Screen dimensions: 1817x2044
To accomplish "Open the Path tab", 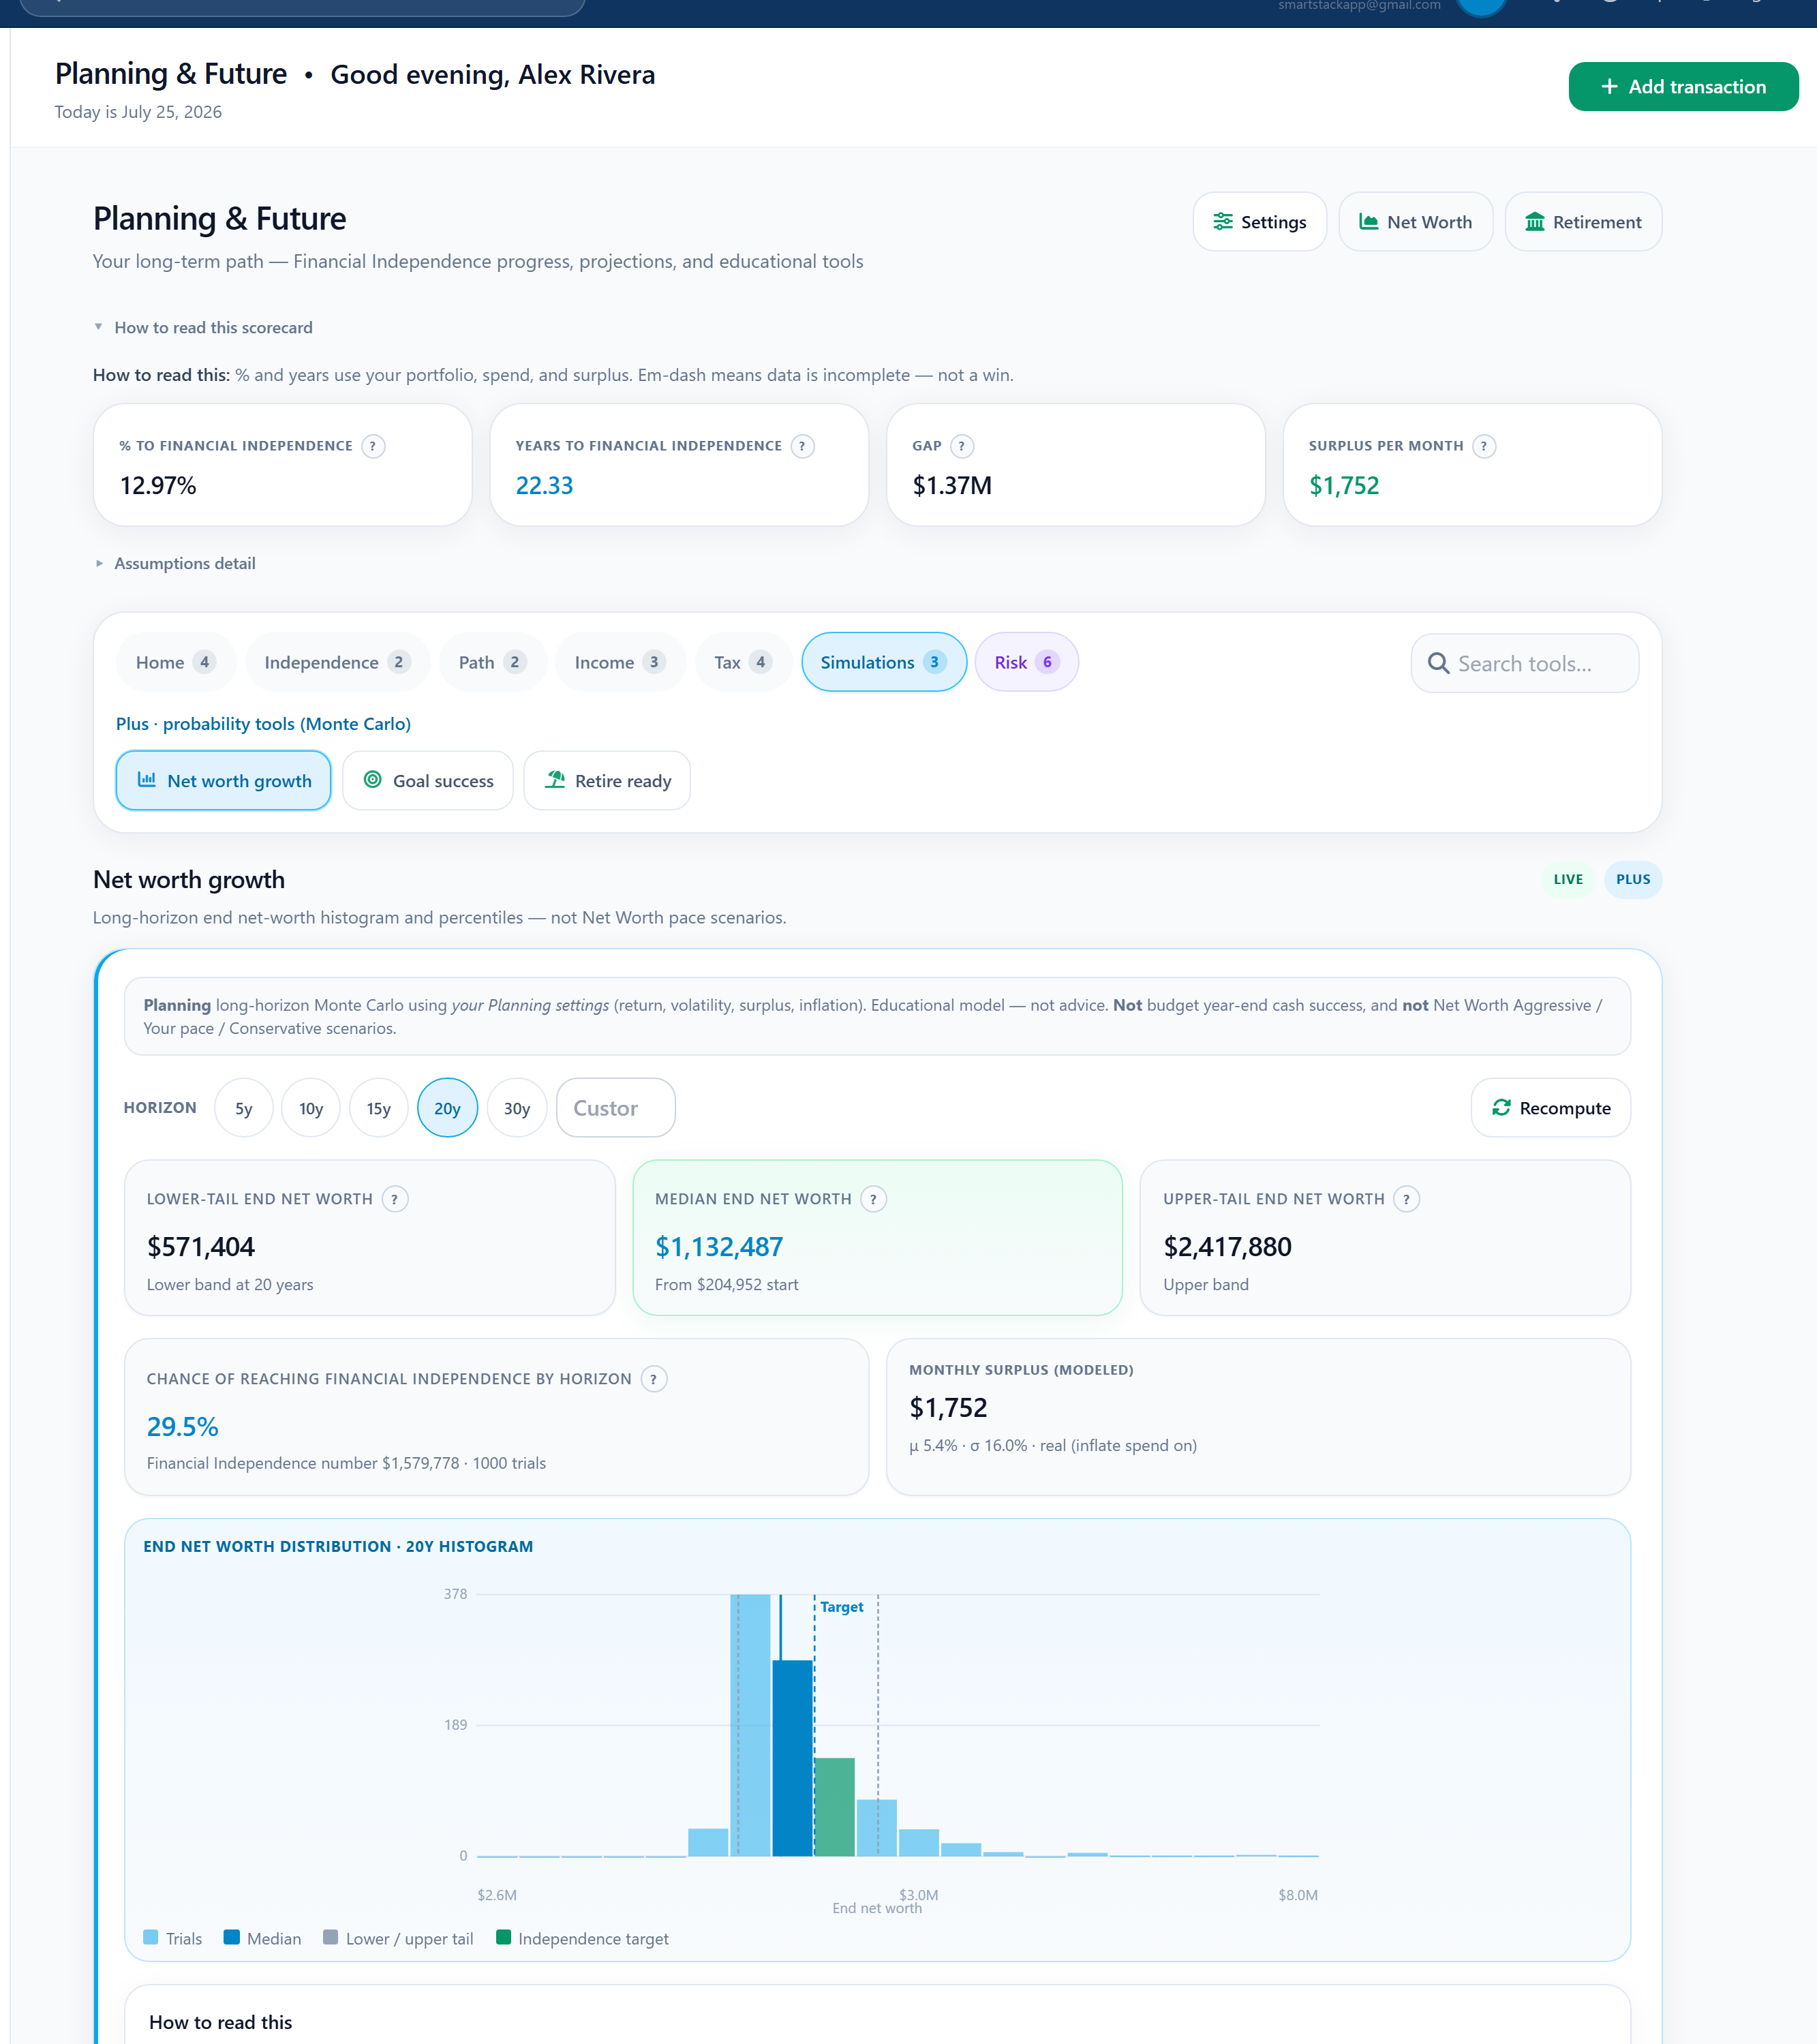I will click(492, 662).
